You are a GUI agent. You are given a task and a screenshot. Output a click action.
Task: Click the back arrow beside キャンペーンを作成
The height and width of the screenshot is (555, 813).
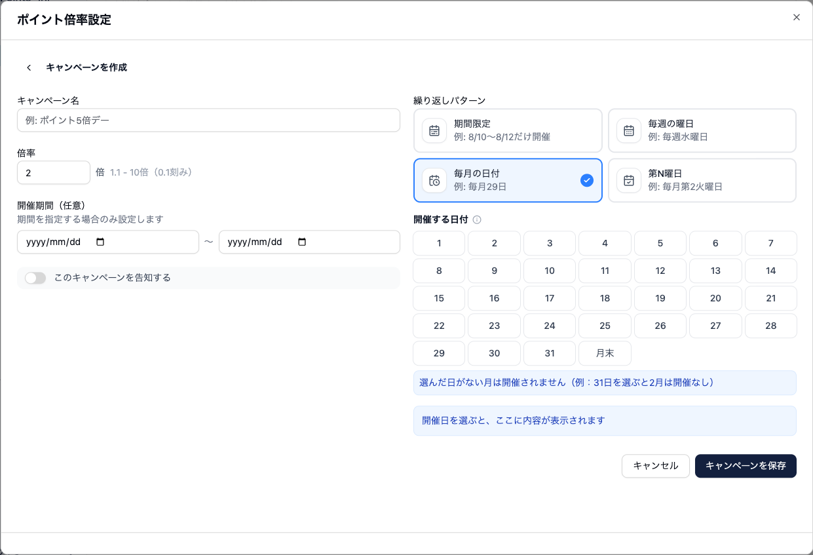pos(29,67)
